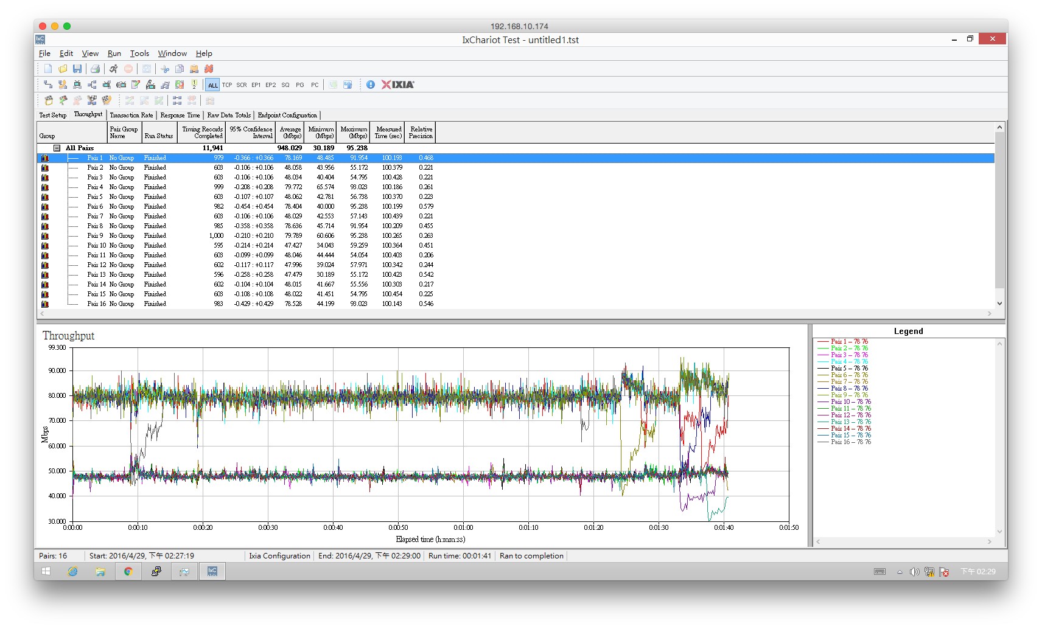Image resolution: width=1042 pixels, height=629 pixels.
Task: Collapse the All Pairs group
Action: tap(57, 148)
